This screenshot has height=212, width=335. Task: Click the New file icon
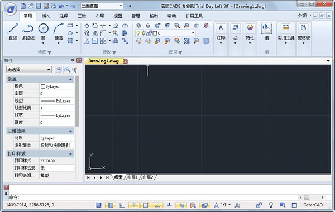pos(23,6)
